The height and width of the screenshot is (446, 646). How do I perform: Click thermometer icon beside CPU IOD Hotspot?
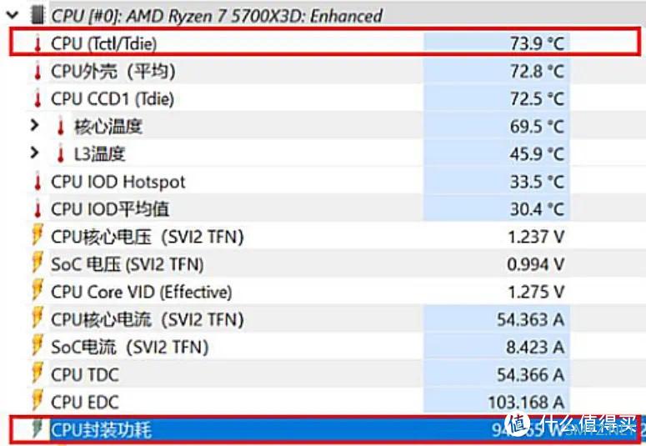38,182
